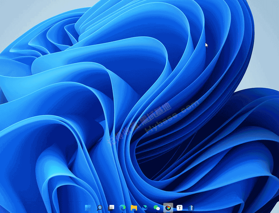Screen dimensions: 279x213
Task: Open the Typora 'T' app
Action: tap(179, 208)
